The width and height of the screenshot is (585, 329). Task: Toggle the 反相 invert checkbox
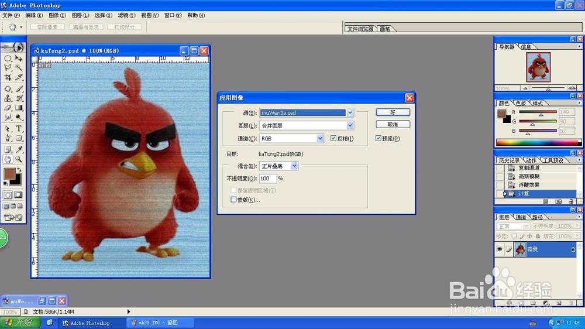pyautogui.click(x=333, y=138)
